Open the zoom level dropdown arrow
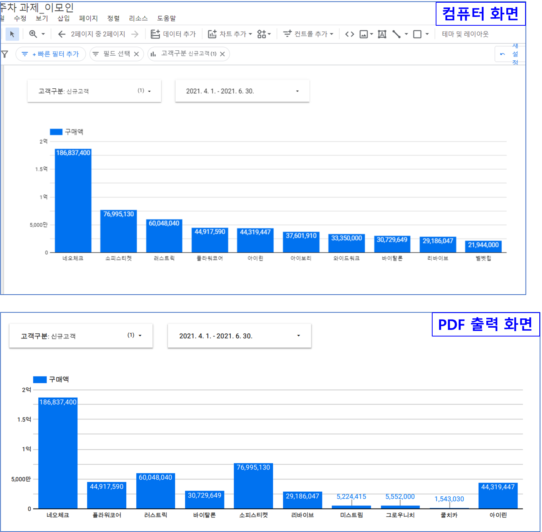 (x=43, y=34)
